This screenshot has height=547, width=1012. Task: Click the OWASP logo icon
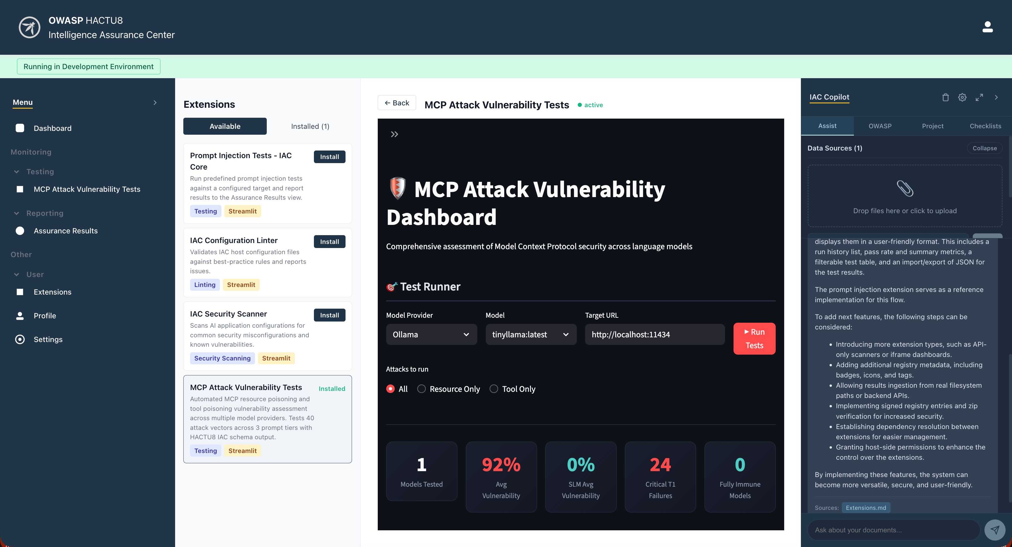pyautogui.click(x=30, y=28)
